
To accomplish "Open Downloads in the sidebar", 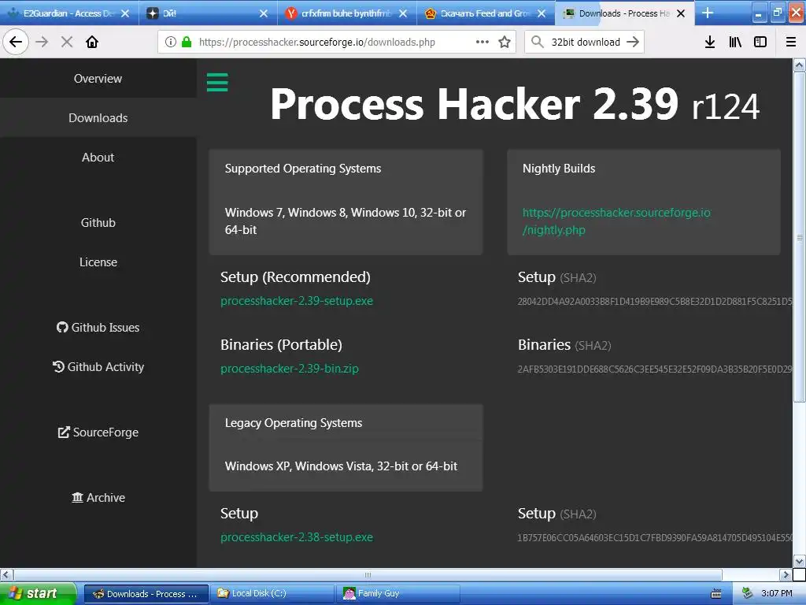I will pyautogui.click(x=98, y=118).
